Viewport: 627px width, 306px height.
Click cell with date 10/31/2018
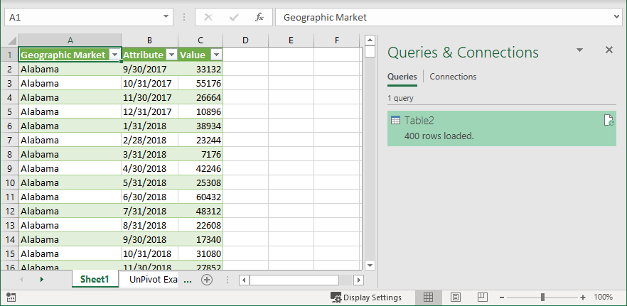(149, 253)
